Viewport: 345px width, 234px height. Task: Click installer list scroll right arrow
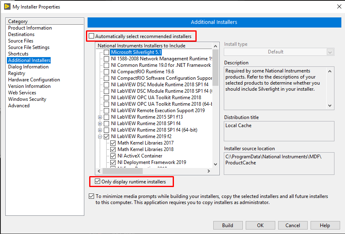pos(208,171)
